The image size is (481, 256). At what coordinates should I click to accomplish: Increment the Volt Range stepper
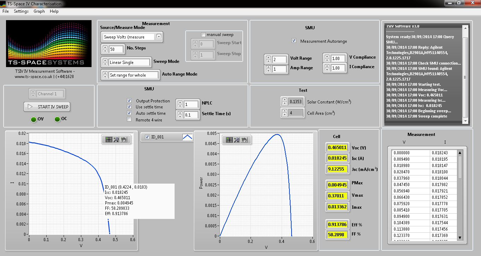269,57
